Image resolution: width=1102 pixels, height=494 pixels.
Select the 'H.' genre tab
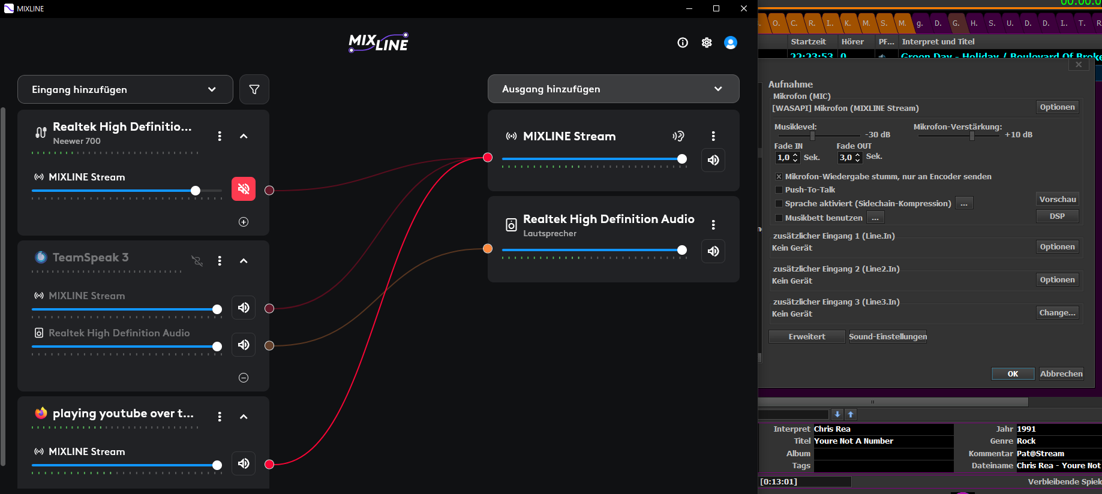click(974, 23)
